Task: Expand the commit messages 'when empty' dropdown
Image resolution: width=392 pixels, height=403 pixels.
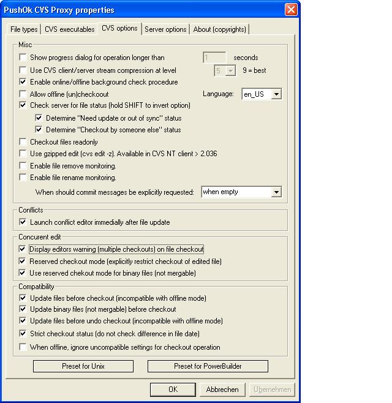Action: (276, 192)
